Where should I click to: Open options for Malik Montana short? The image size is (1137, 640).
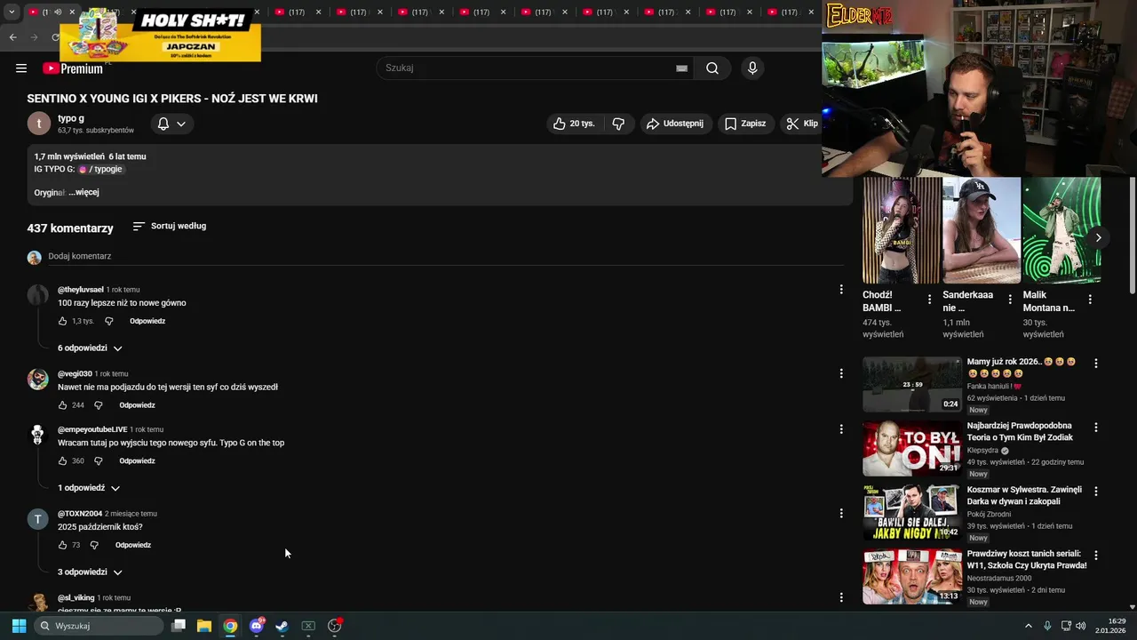point(1090,300)
